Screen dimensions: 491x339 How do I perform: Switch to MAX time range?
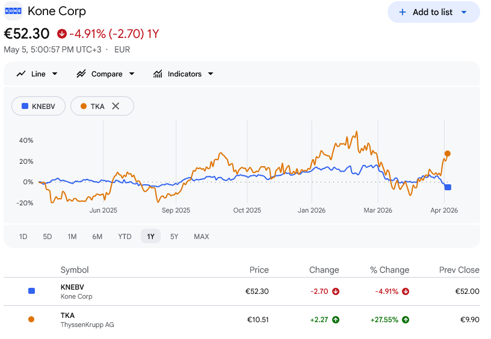pos(202,237)
